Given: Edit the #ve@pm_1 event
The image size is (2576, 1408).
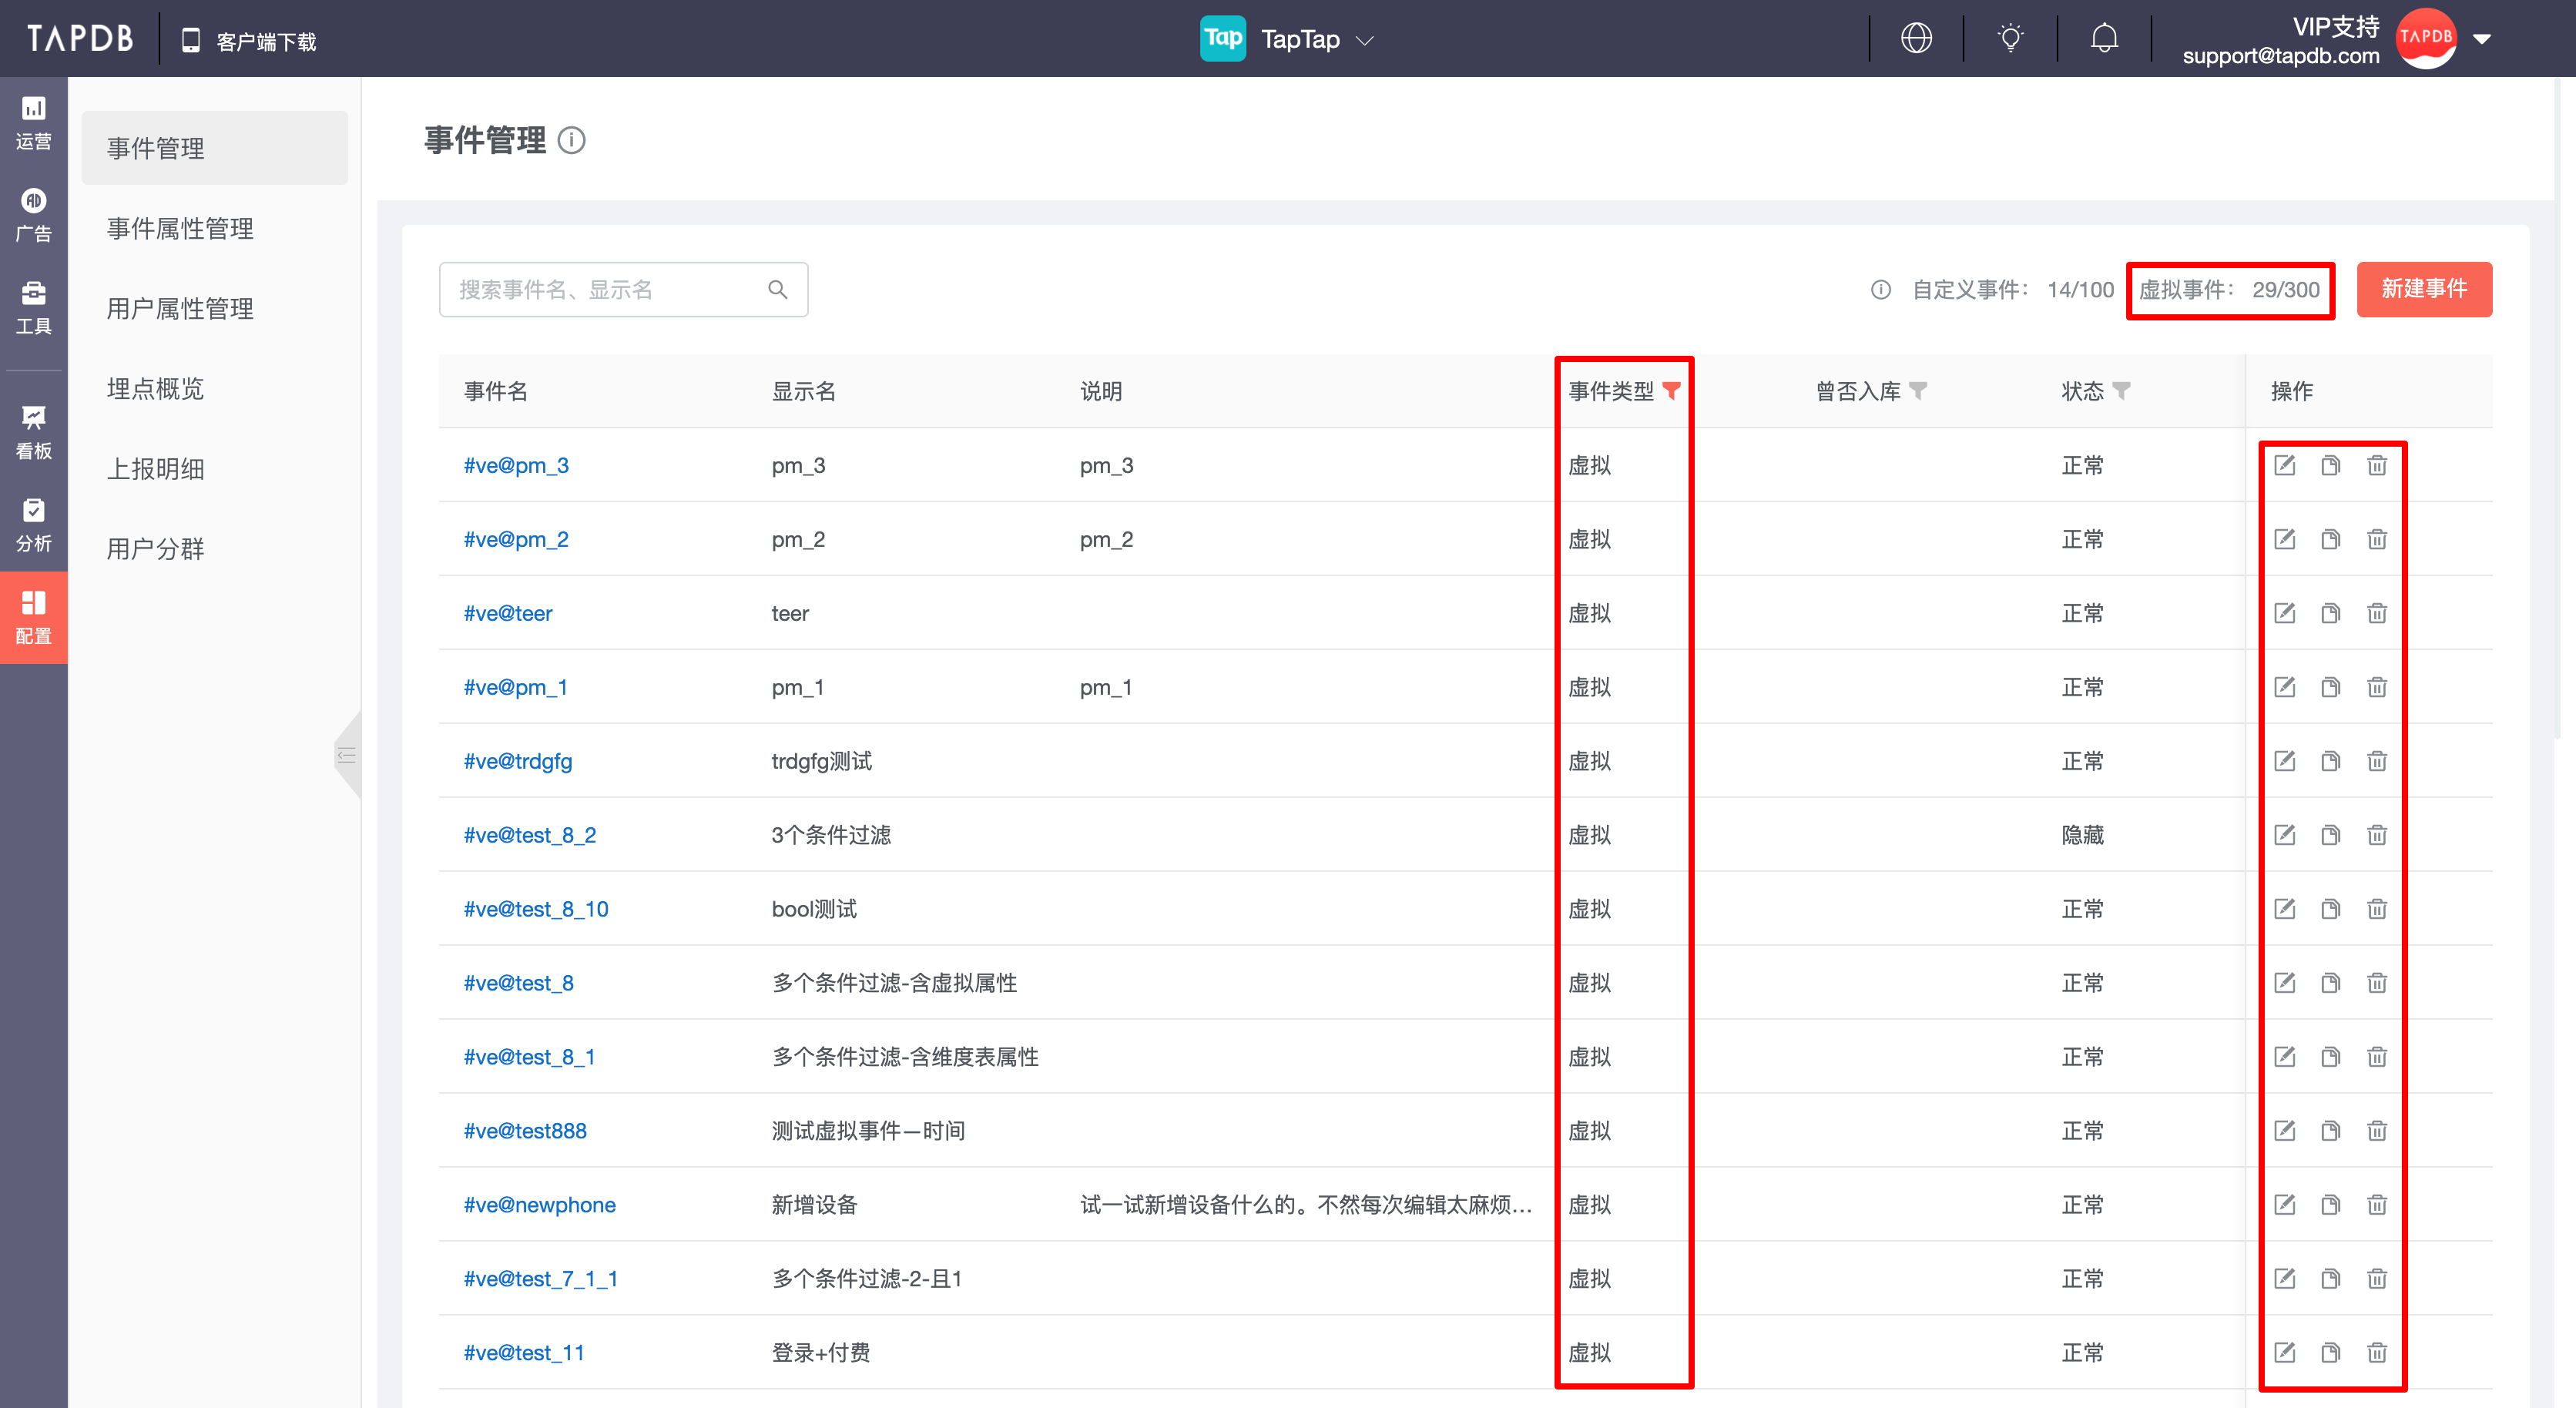Looking at the screenshot, I should [2284, 687].
